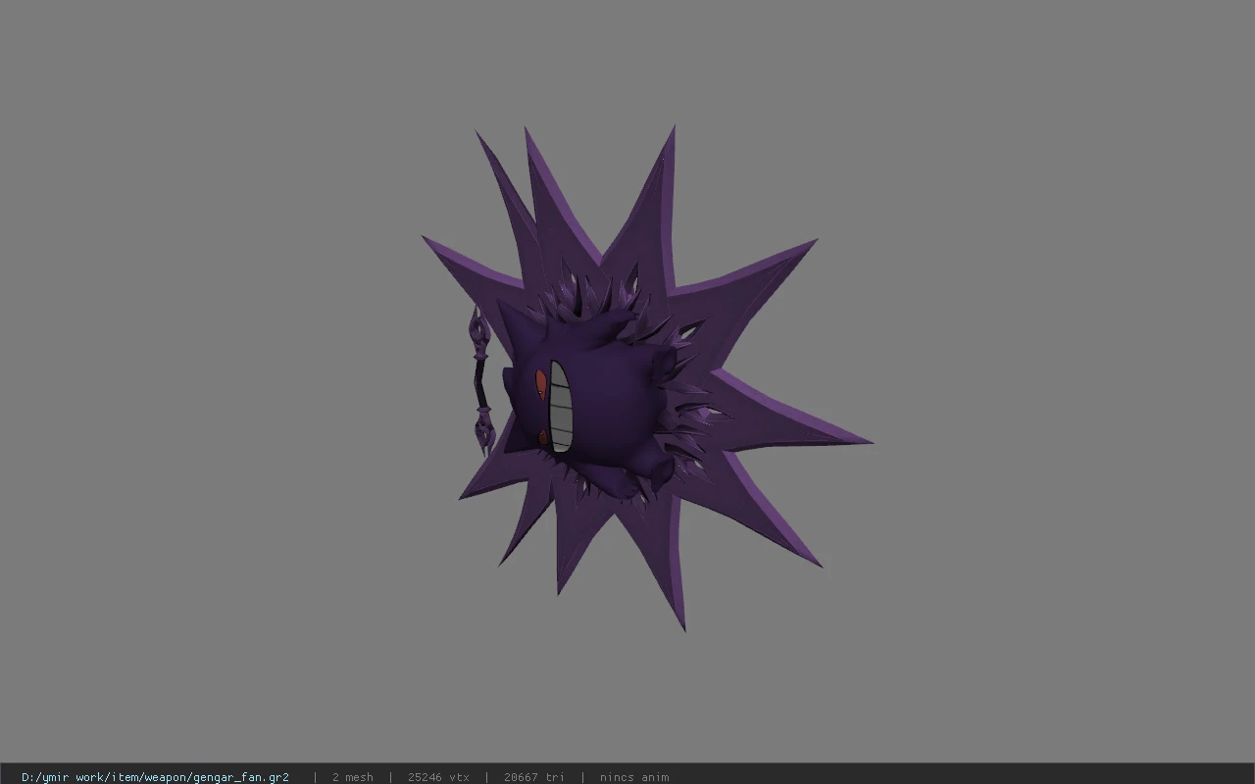The height and width of the screenshot is (784, 1255).
Task: Click the 'nincs anim' status entry
Action: click(634, 777)
